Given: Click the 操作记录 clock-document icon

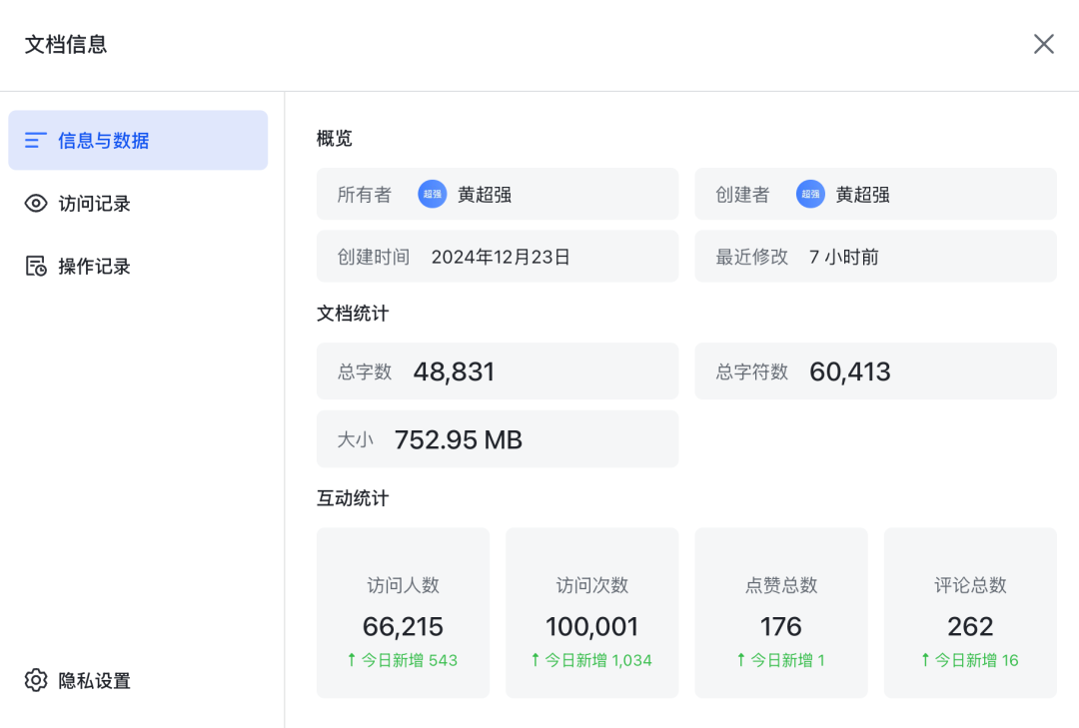Looking at the screenshot, I should coord(36,267).
